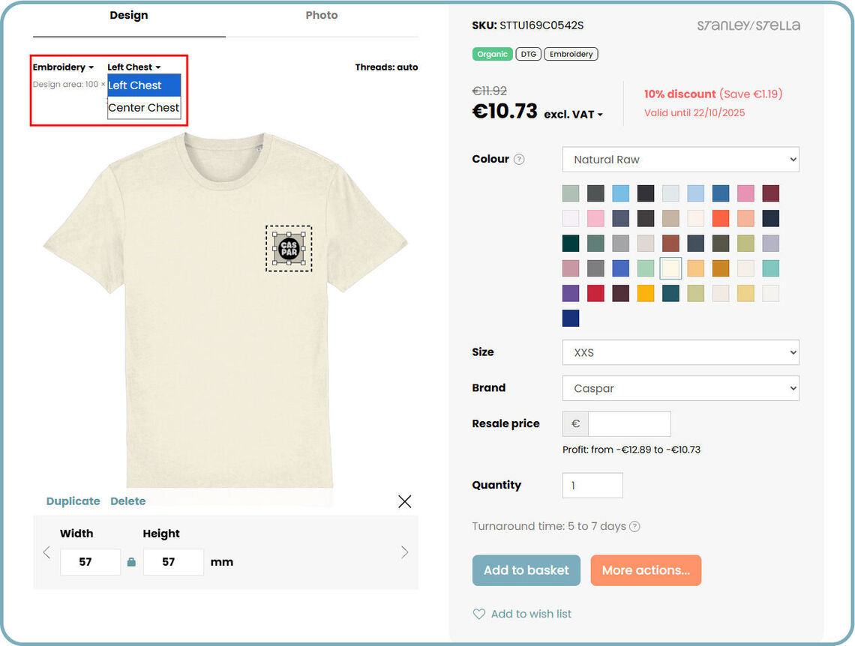The width and height of the screenshot is (855, 646).
Task: Select Center Chest from the dropdown
Action: coord(144,108)
